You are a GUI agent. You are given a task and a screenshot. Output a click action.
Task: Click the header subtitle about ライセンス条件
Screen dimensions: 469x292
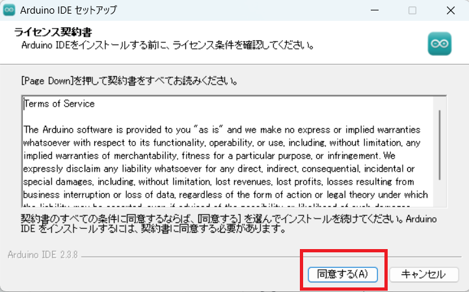(168, 46)
